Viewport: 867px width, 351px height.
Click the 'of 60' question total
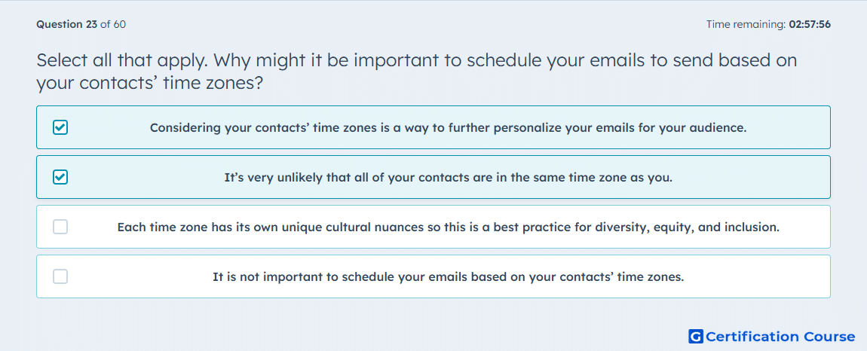pos(113,24)
